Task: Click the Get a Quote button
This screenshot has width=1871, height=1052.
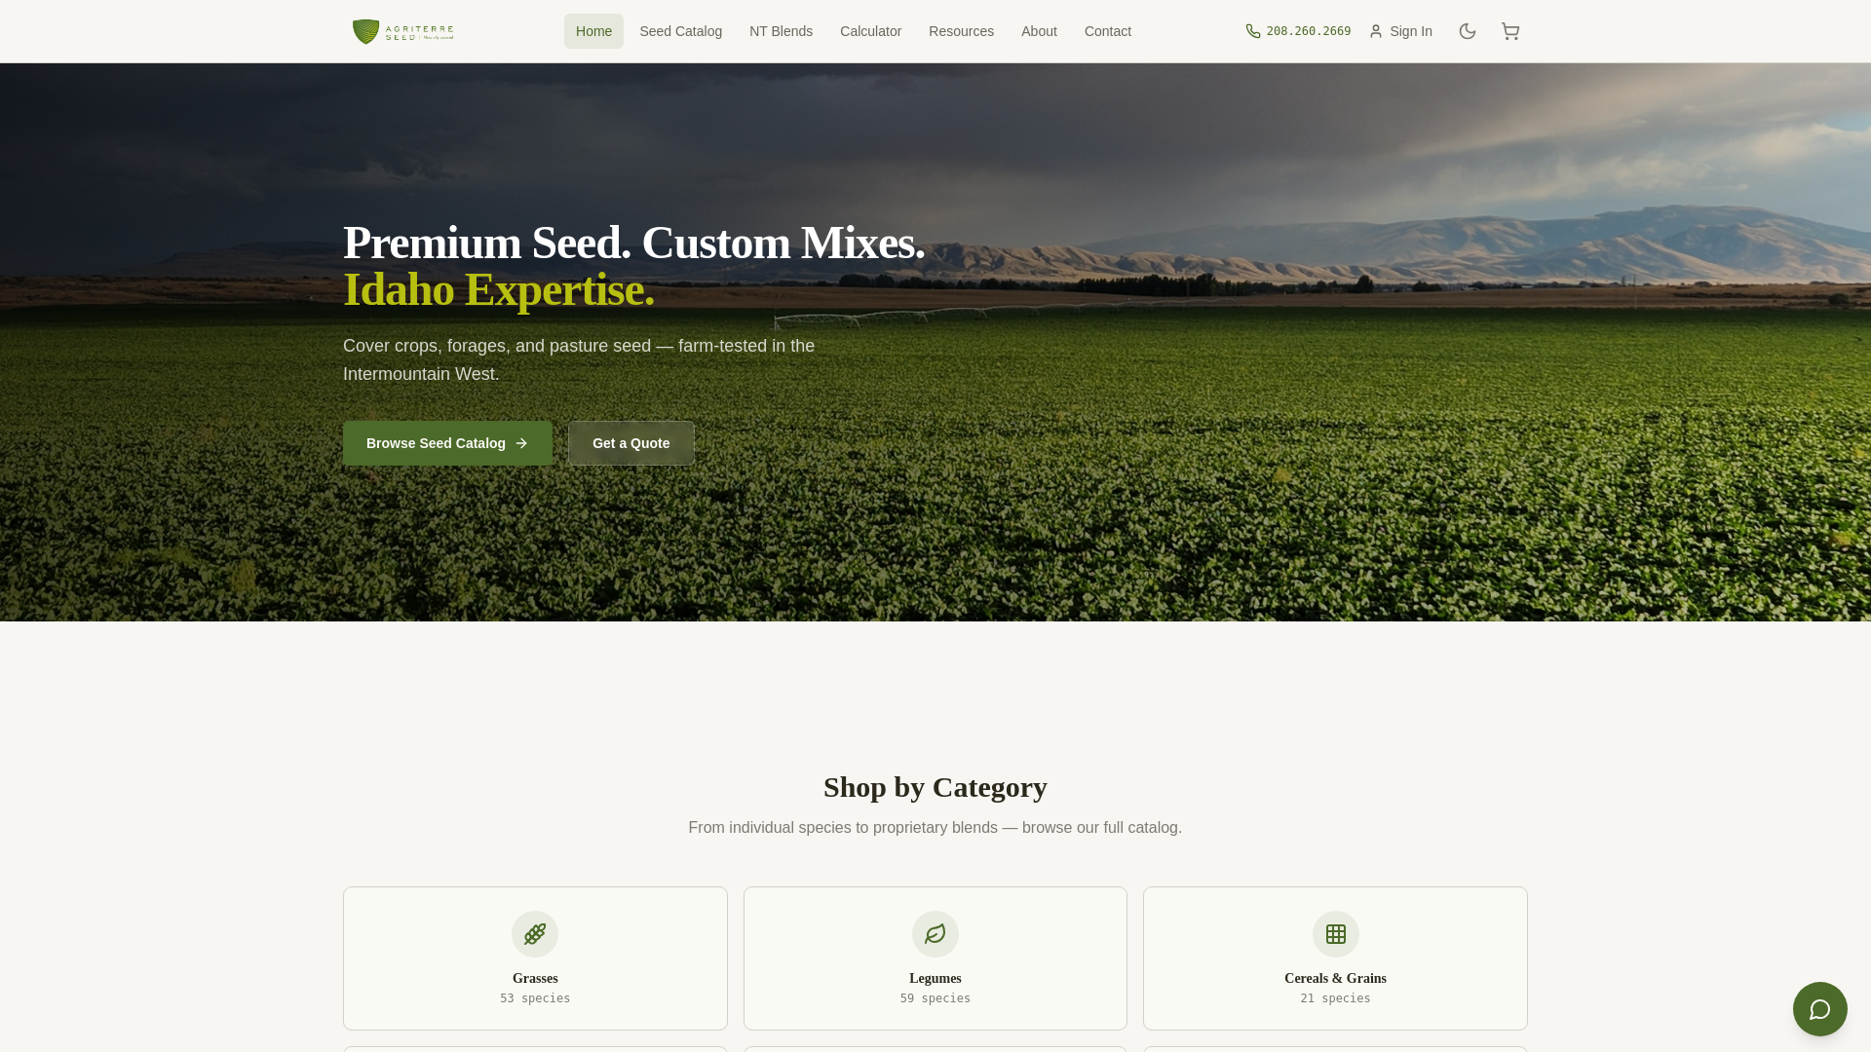Action: click(630, 443)
